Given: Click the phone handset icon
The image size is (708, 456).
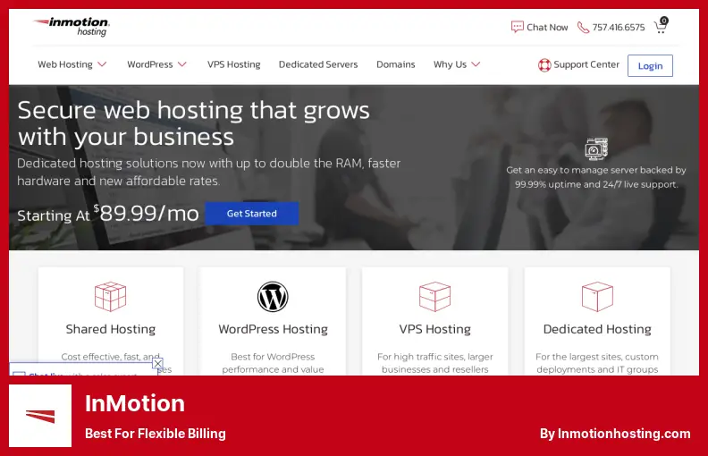Looking at the screenshot, I should tap(583, 28).
